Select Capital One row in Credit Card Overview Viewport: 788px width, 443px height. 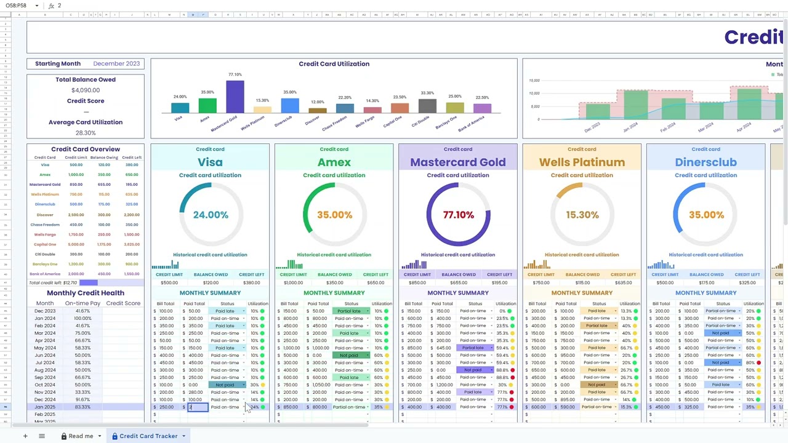pyautogui.click(x=86, y=245)
